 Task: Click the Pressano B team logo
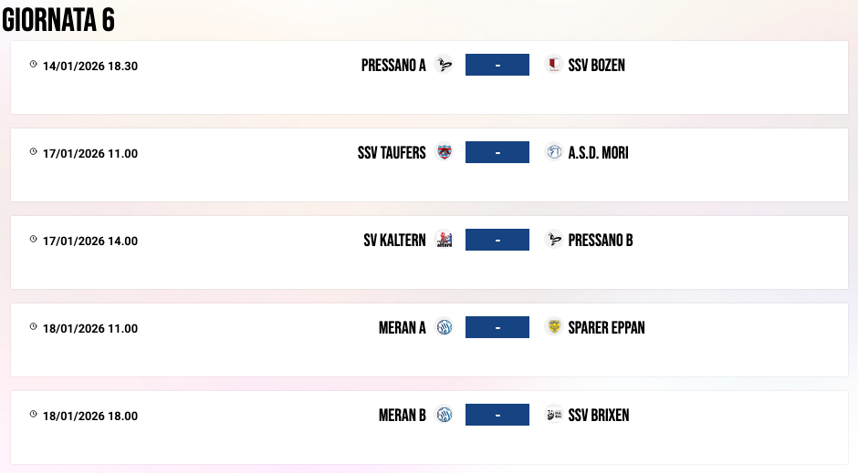coord(553,240)
